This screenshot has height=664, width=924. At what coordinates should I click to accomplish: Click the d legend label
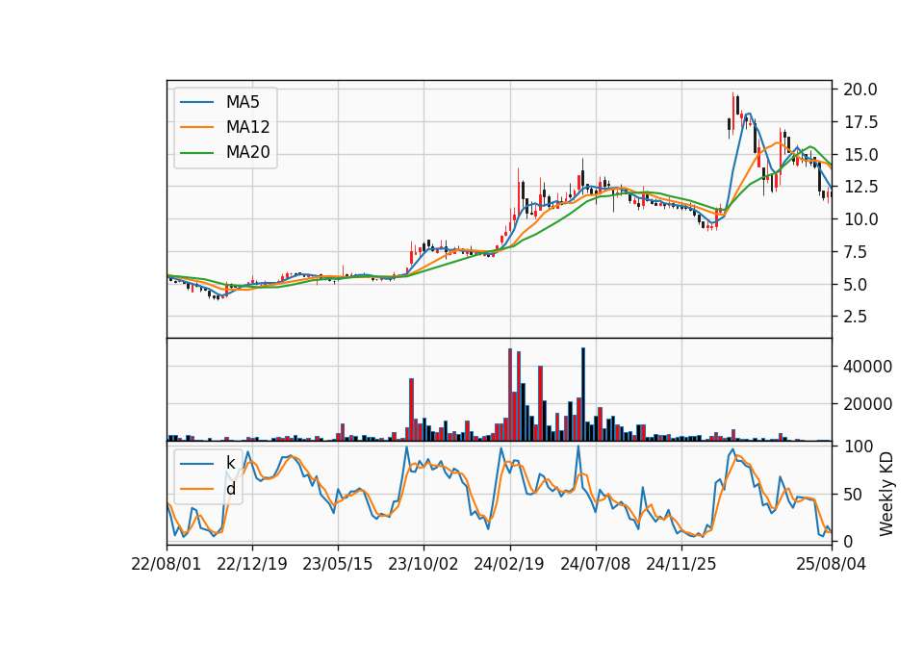pyautogui.click(x=231, y=489)
